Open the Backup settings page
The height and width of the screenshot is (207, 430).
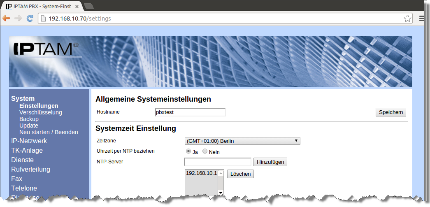(x=29, y=119)
